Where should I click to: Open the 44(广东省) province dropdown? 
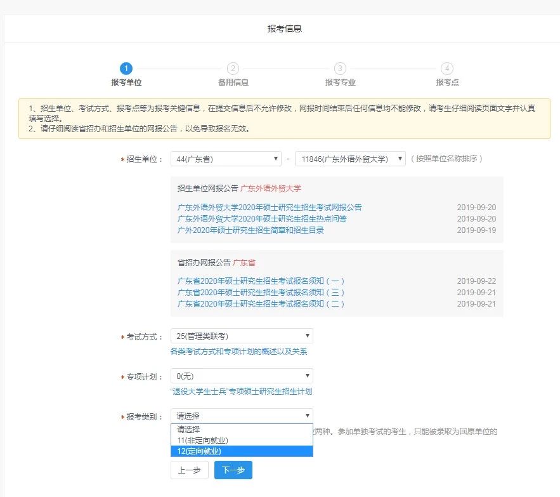coord(226,158)
